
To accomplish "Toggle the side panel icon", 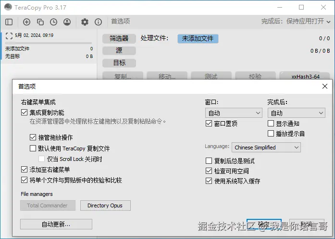I will (9, 22).
